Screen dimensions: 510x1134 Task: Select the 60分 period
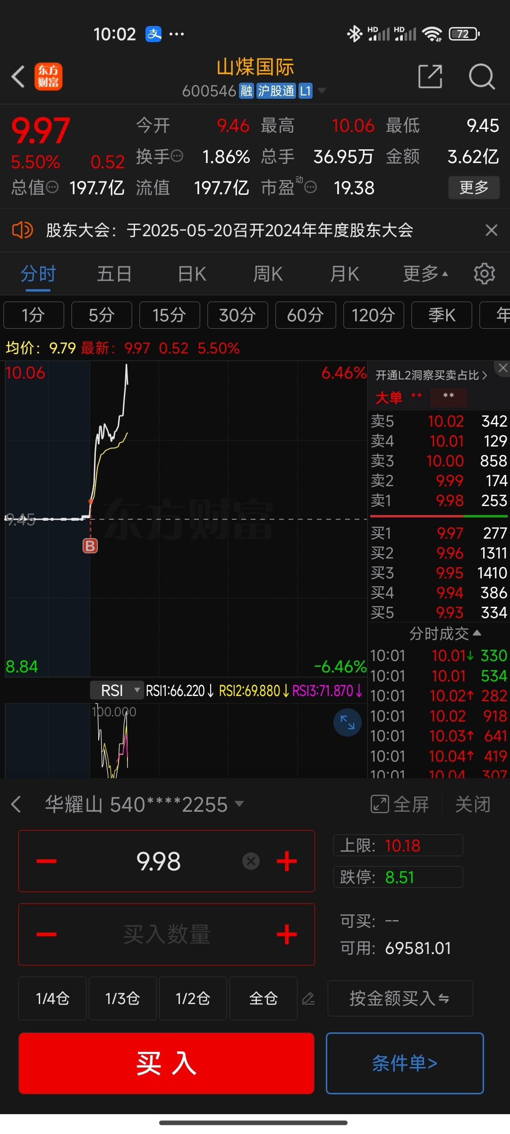(x=306, y=315)
